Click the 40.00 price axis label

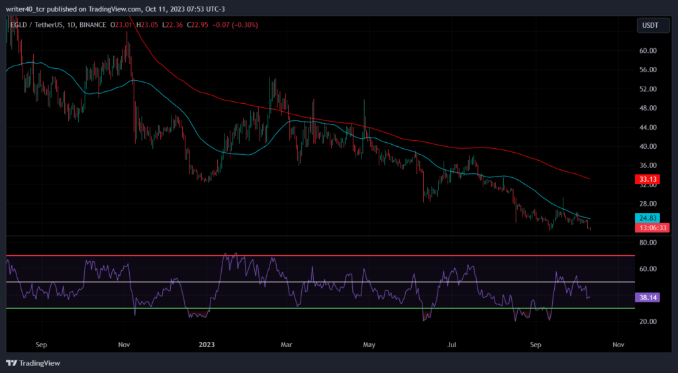point(648,146)
